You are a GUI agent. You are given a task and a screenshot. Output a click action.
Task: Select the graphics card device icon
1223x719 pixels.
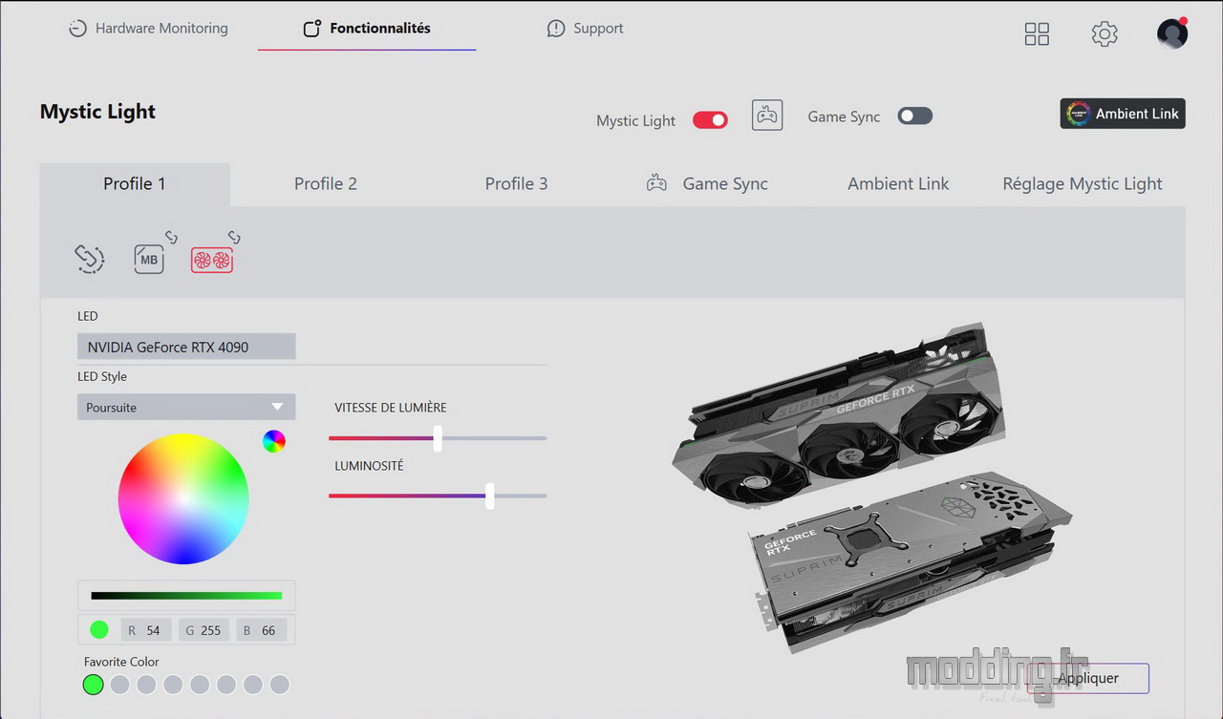click(x=212, y=260)
